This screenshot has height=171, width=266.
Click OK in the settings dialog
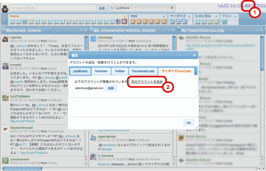[189, 123]
